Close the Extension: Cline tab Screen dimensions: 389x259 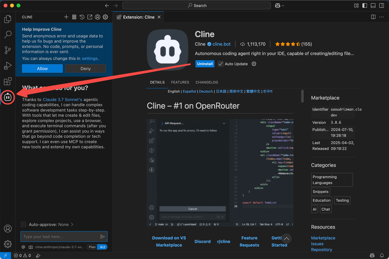(159, 17)
